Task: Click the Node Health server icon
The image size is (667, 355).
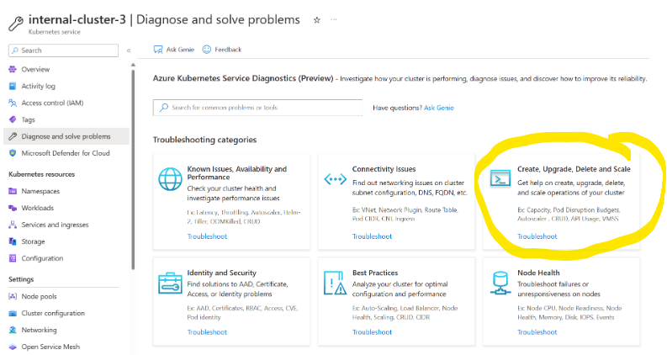Action: pyautogui.click(x=500, y=283)
